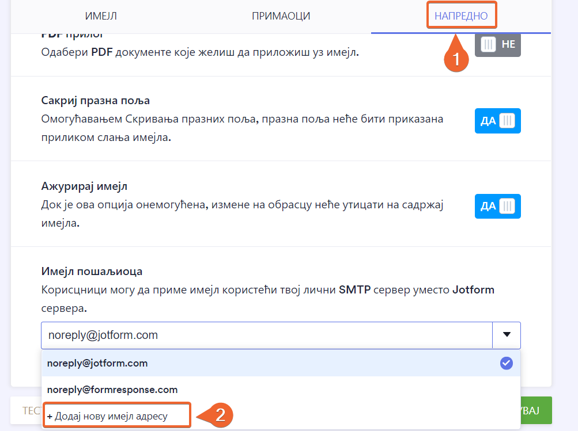Click the plus icon before Додај
Screen dimensions: 578x431
click(x=50, y=415)
